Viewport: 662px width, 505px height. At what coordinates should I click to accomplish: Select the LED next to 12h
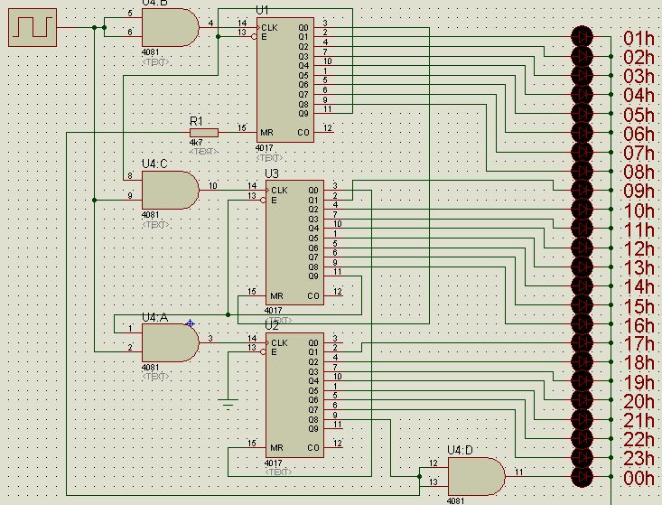tap(582, 248)
